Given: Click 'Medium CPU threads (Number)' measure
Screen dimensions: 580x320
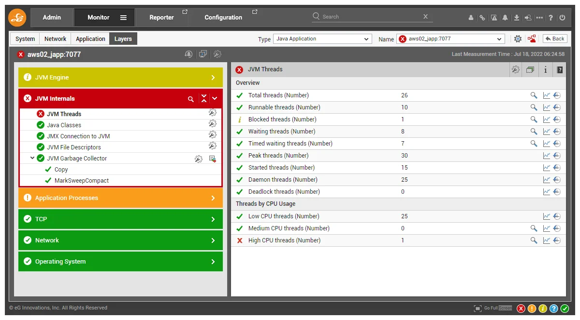Looking at the screenshot, I should click(289, 228).
